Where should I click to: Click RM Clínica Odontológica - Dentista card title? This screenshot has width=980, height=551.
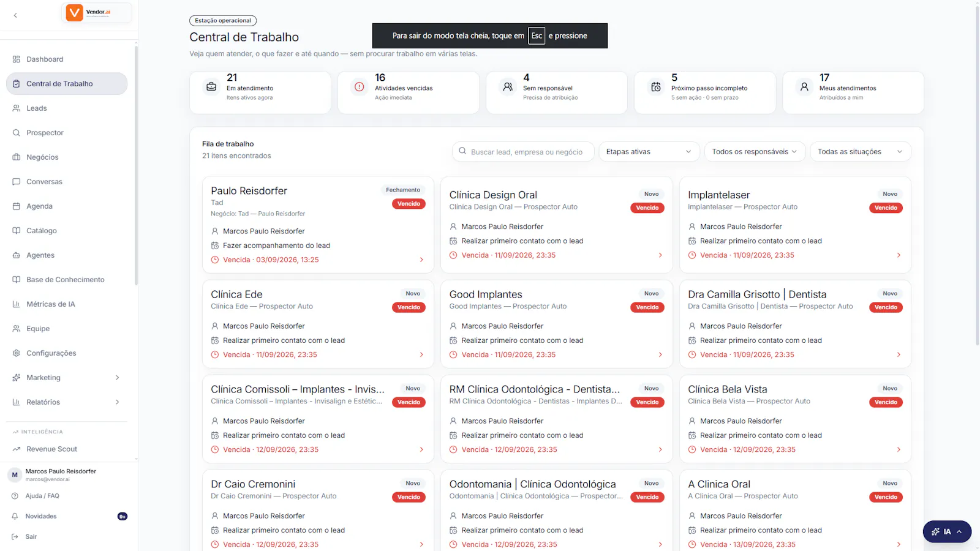[x=535, y=389]
